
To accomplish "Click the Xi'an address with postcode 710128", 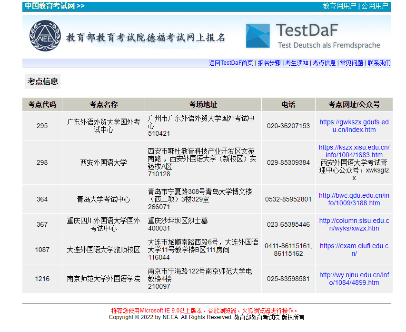I will (202, 162).
